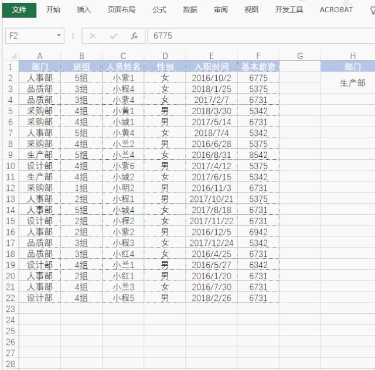This screenshot has width=375, height=370.
Task: Open the 文件 (File) tab
Action: click(19, 10)
